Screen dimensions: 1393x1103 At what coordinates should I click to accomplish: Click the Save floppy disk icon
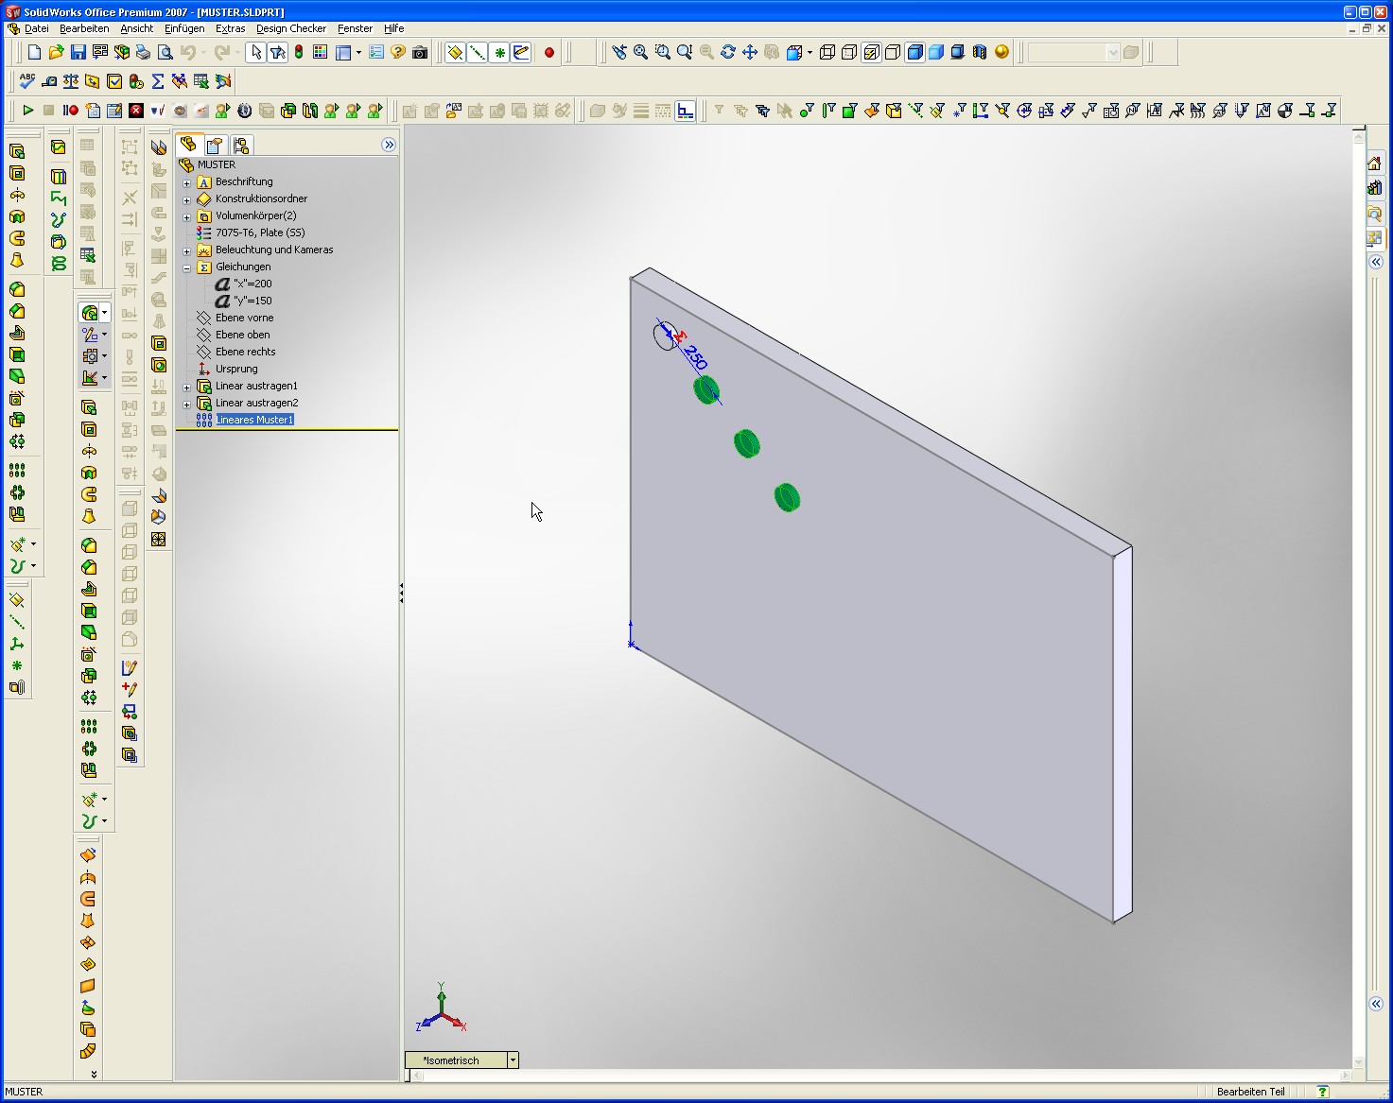[x=78, y=52]
